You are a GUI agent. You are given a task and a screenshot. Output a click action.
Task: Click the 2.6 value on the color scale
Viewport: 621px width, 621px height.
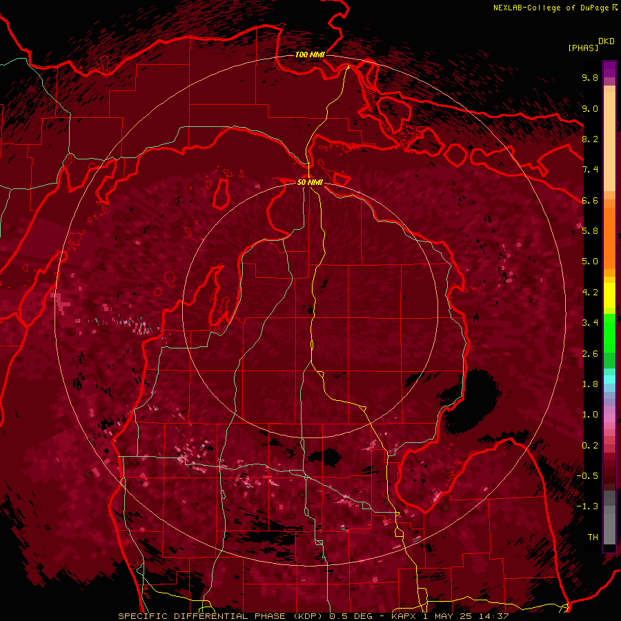590,354
